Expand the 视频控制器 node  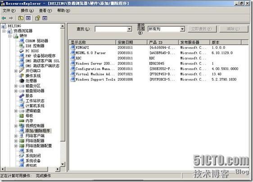[x=16, y=126]
